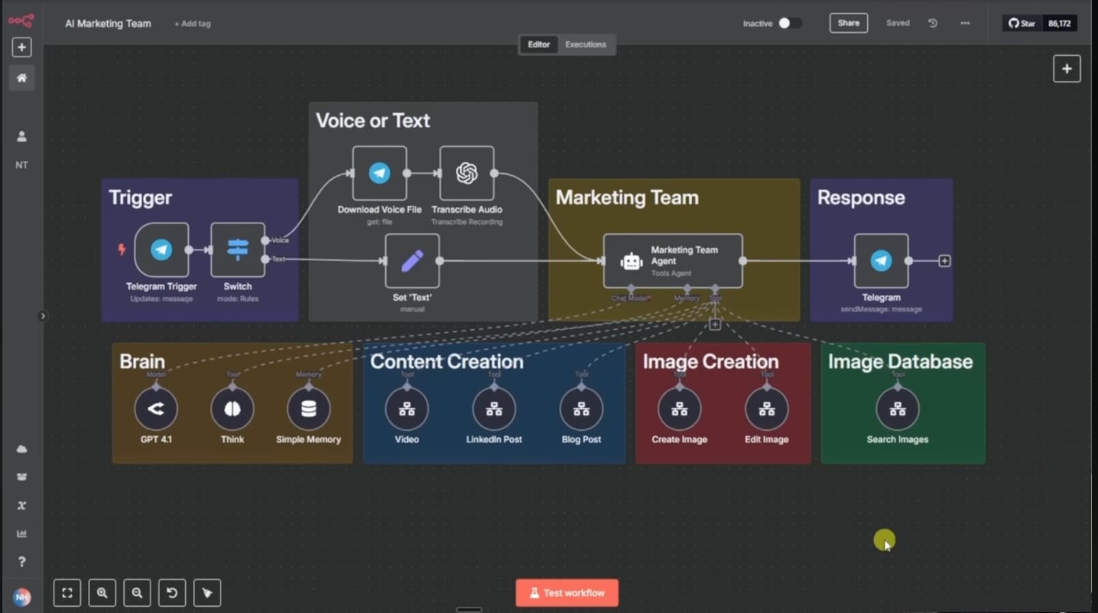
Task: Open workflow history icon
Action: [933, 23]
